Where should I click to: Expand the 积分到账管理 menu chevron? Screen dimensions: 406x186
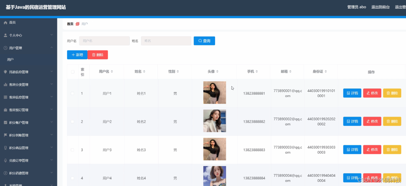[x=52, y=135]
